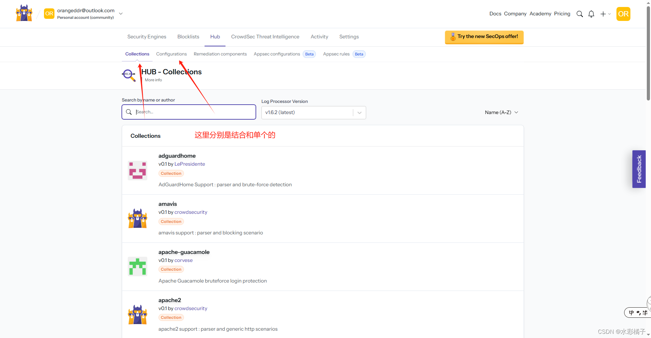651x338 pixels.
Task: Click Collection badge under amavis
Action: point(171,221)
